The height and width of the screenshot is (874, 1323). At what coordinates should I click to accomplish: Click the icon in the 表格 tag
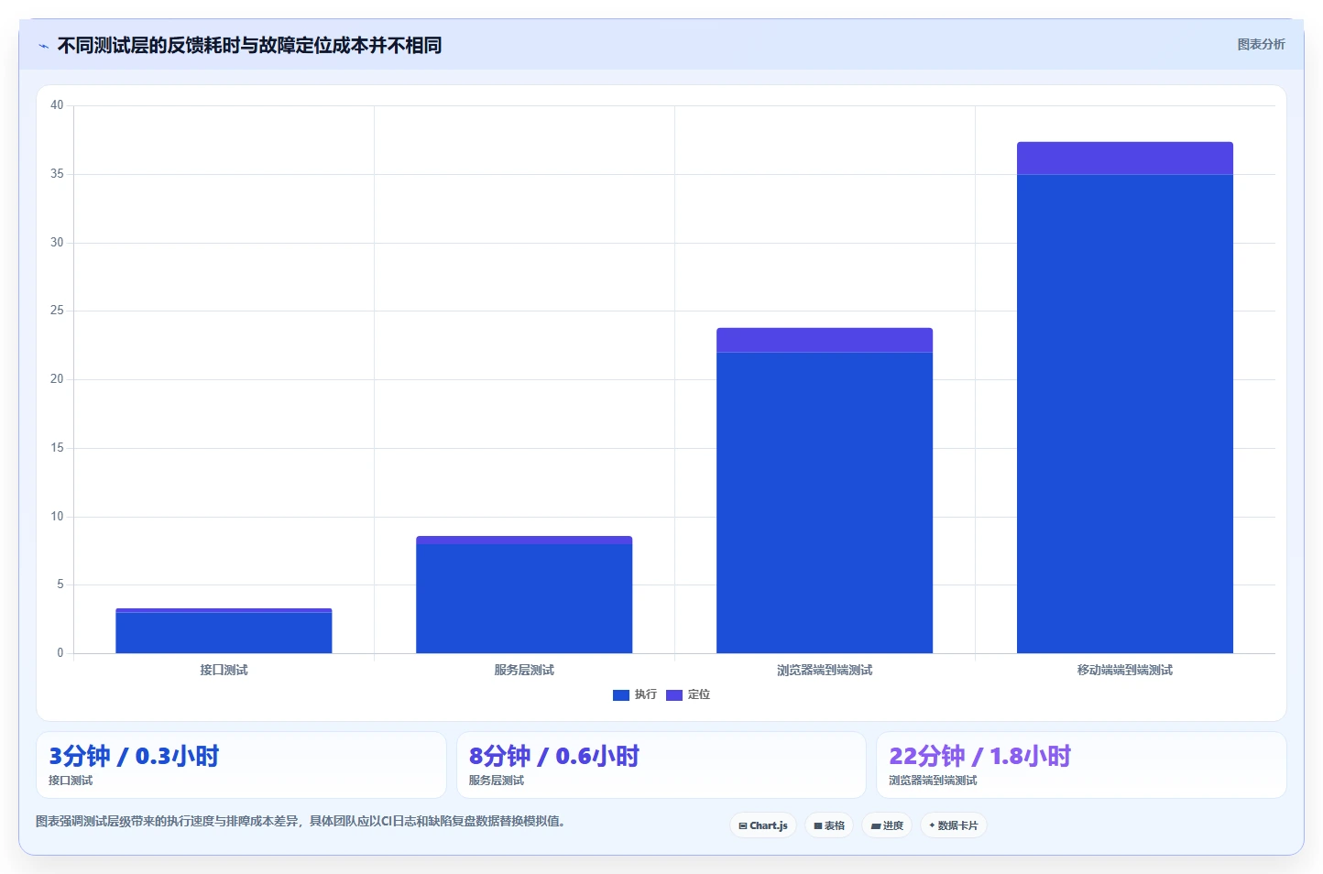tap(818, 826)
